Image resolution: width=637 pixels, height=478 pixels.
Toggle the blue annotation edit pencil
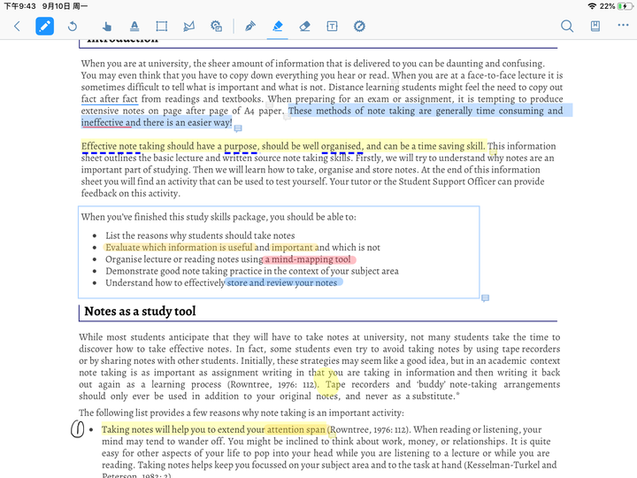45,27
